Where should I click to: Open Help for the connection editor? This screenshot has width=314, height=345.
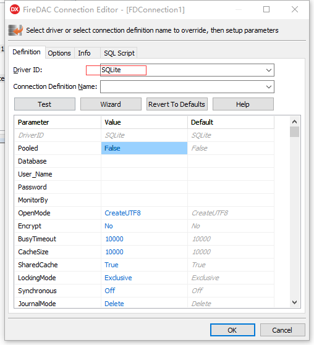(x=243, y=104)
